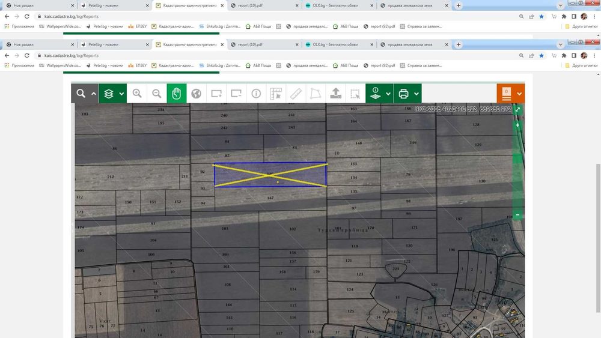Open Справка за заявен bookmark in lower bar

click(x=421, y=65)
